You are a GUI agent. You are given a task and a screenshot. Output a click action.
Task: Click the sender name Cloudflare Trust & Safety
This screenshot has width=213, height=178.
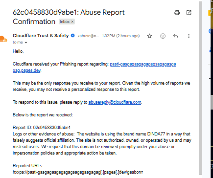tap(41, 36)
